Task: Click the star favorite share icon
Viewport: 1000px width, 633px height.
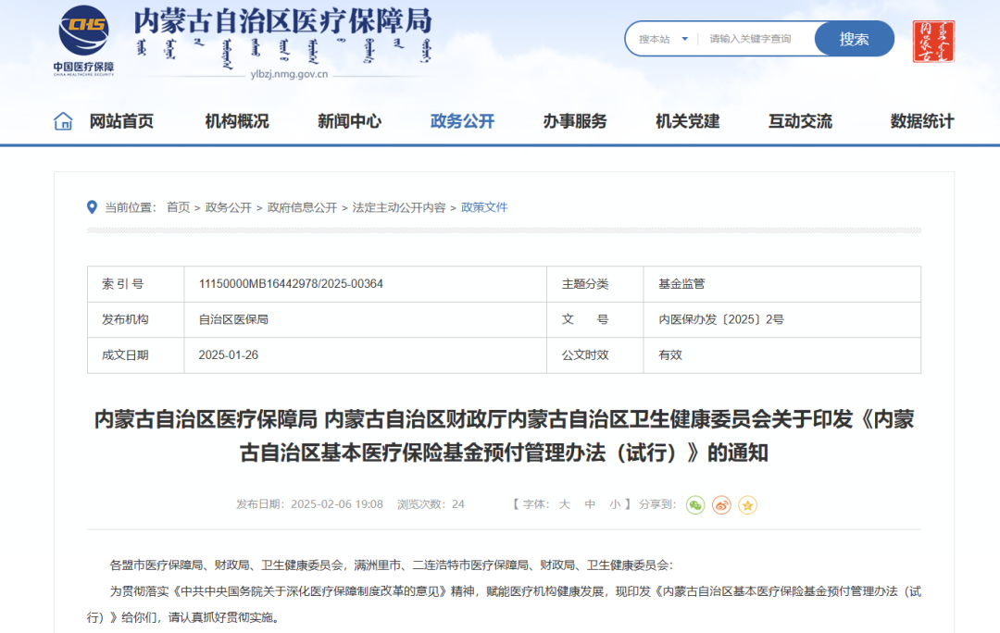Action: pos(747,504)
